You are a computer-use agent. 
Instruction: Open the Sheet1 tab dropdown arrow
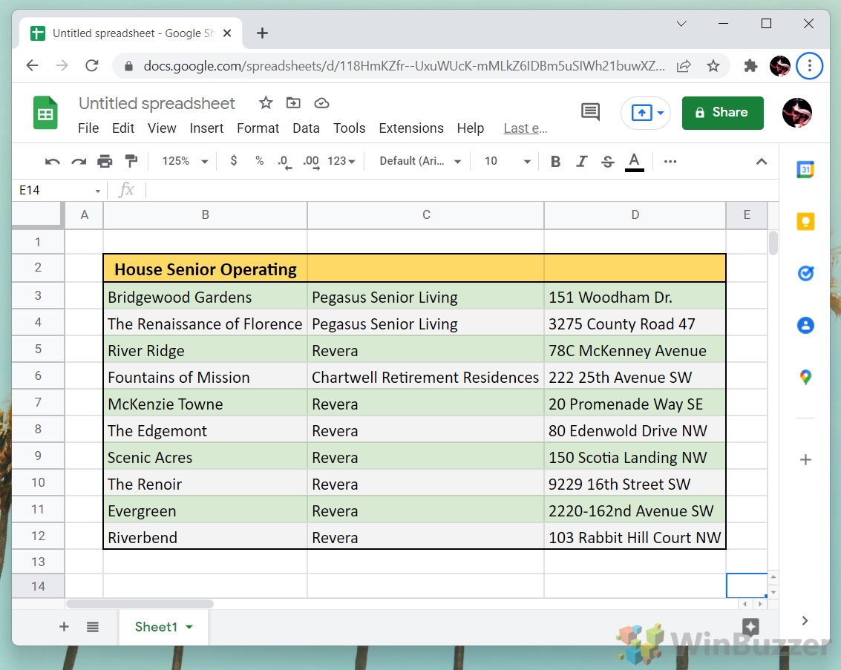[189, 627]
